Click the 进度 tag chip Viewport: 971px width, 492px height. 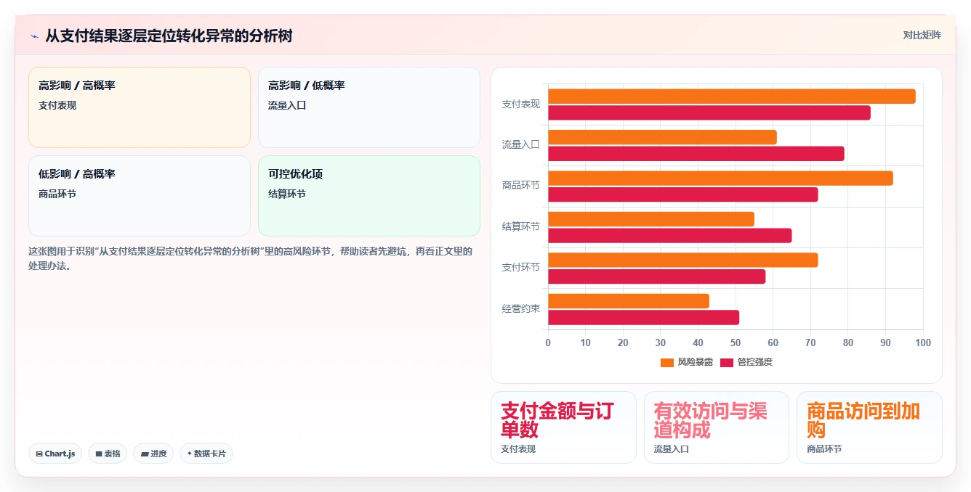pyautogui.click(x=153, y=454)
